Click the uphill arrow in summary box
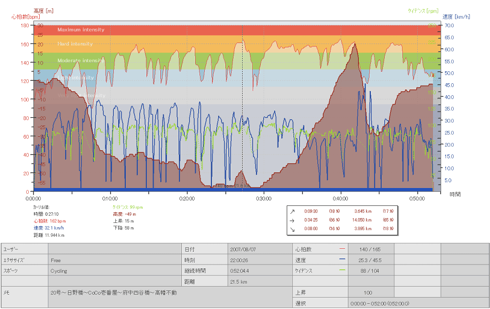Viewport: 490px width, 309px height. click(292, 211)
